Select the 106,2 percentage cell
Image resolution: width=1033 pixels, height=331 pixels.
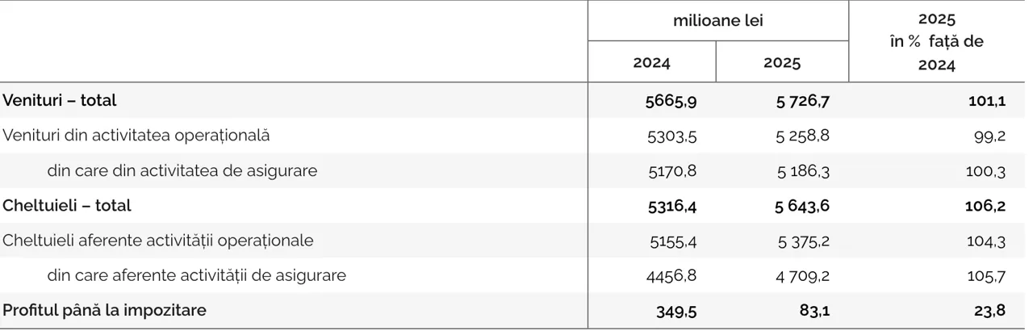[x=985, y=206]
